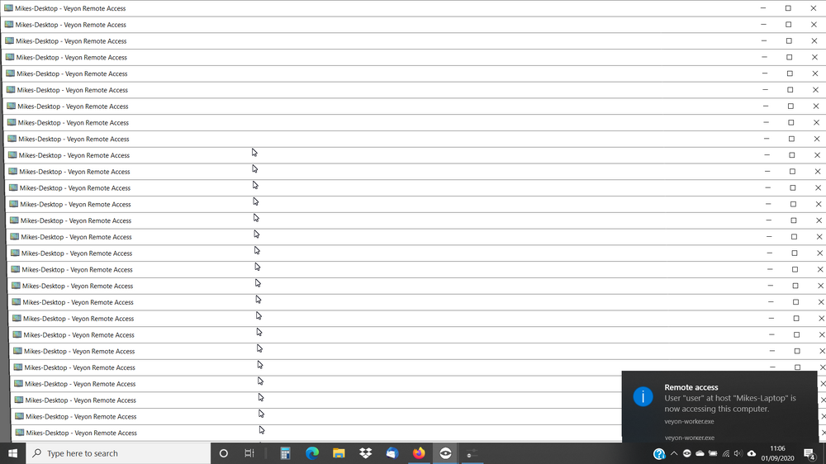
Task: Open the 'now accessing this computer' notification message
Action: [730, 404]
